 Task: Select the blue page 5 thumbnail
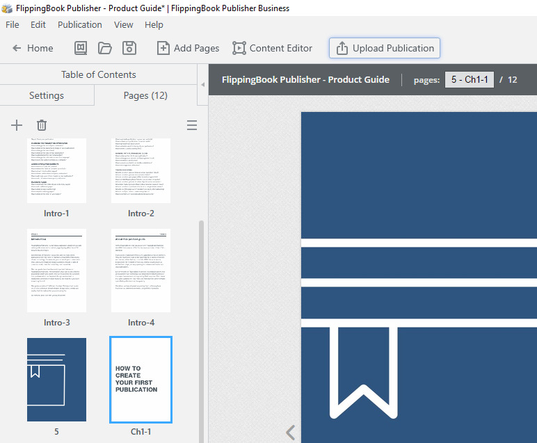[56, 380]
